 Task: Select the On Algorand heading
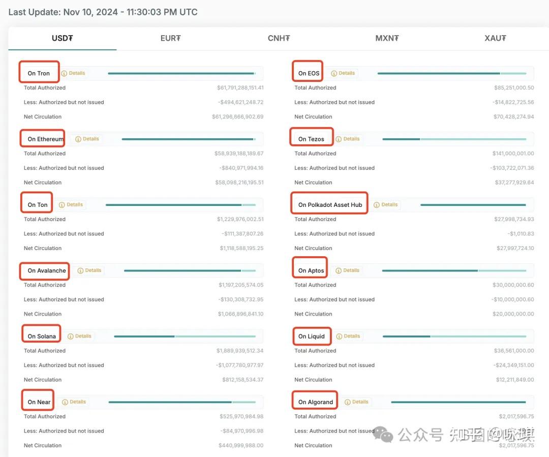[x=316, y=402]
